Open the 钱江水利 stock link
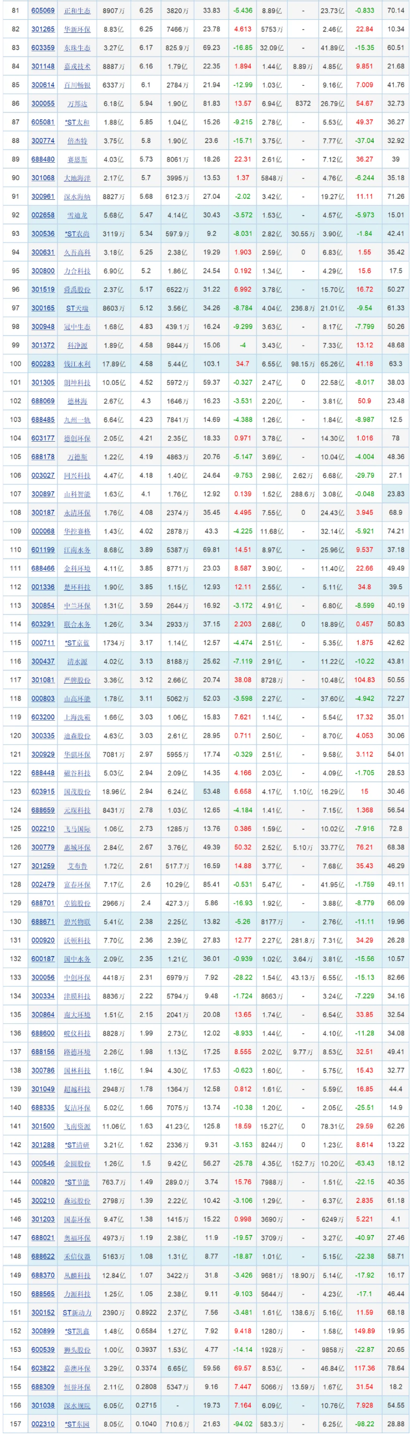This screenshot has width=415, height=1436. (x=77, y=364)
